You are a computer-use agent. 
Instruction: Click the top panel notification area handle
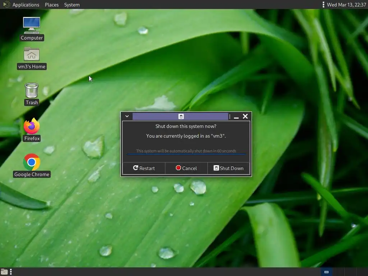tap(323, 5)
